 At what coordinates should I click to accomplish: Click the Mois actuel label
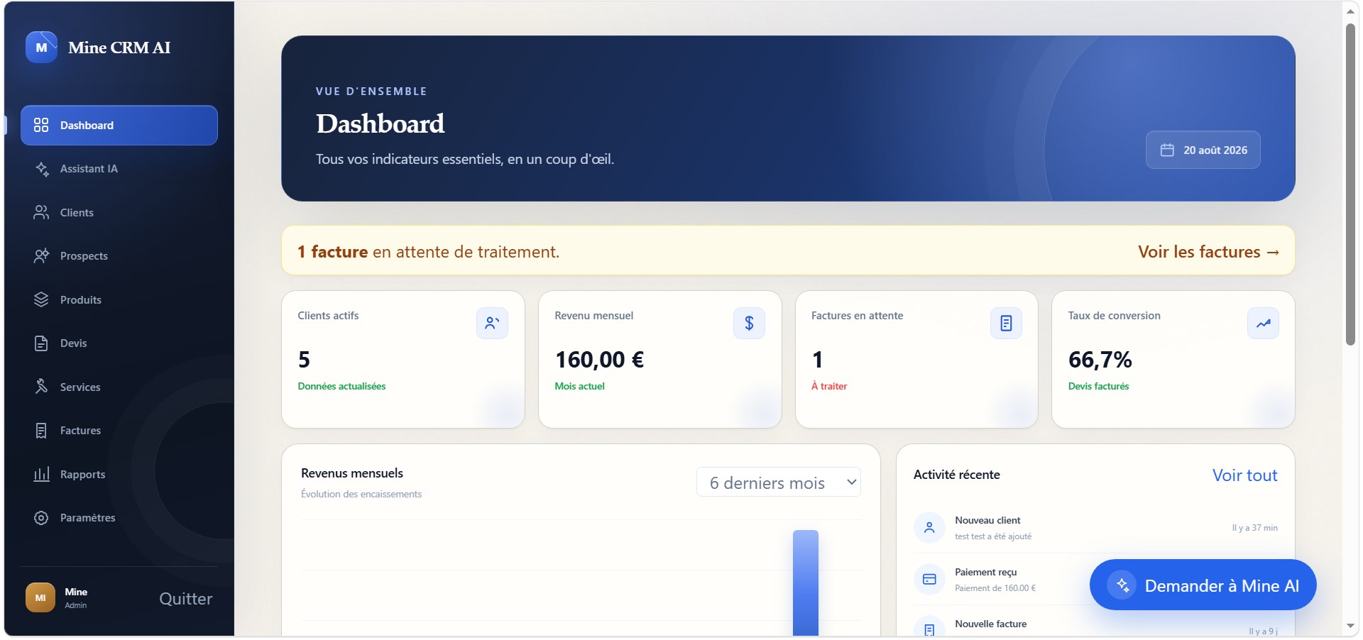[579, 387]
